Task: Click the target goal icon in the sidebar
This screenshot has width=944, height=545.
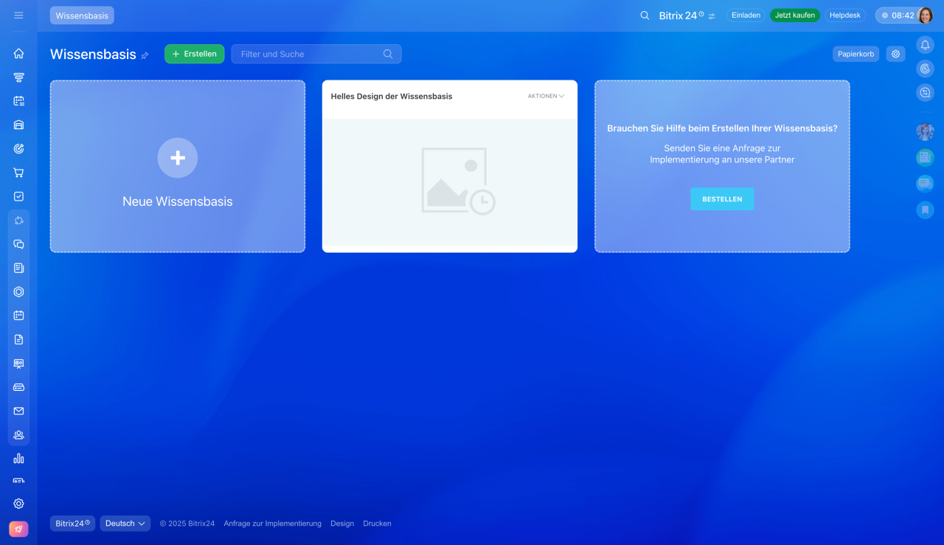Action: [18, 148]
